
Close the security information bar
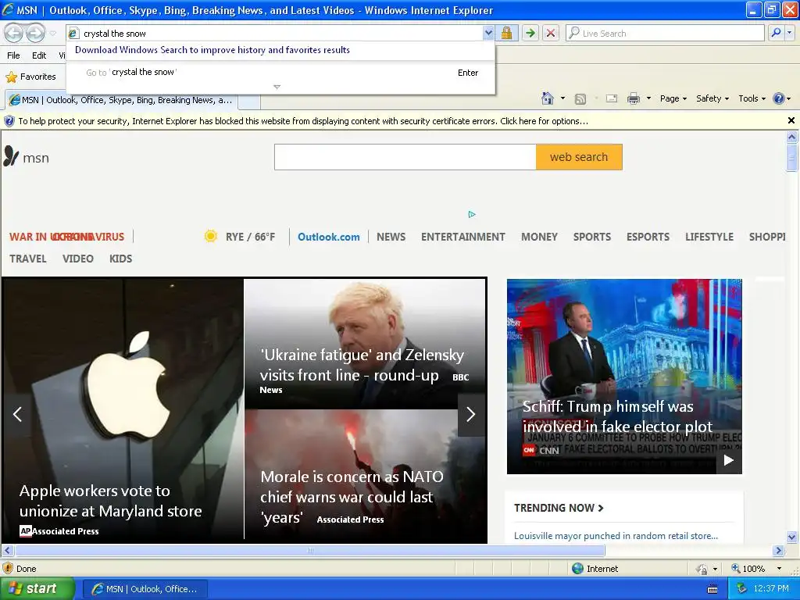tap(791, 120)
